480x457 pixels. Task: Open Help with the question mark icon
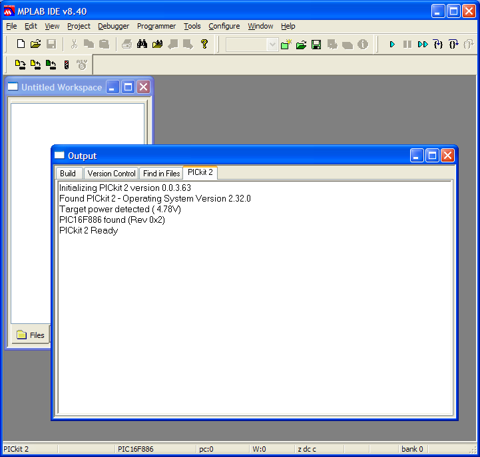(x=204, y=44)
